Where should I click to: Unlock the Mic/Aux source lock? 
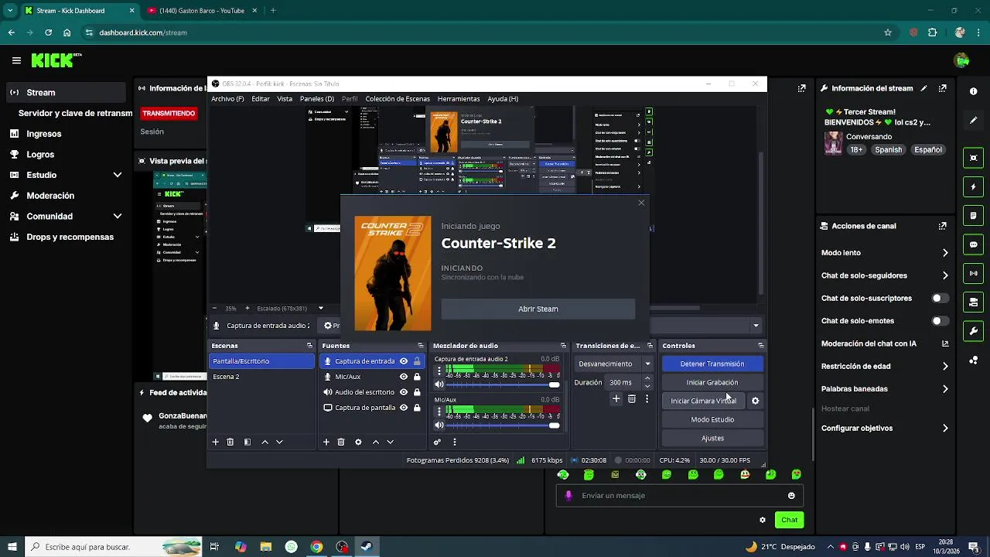(x=417, y=377)
